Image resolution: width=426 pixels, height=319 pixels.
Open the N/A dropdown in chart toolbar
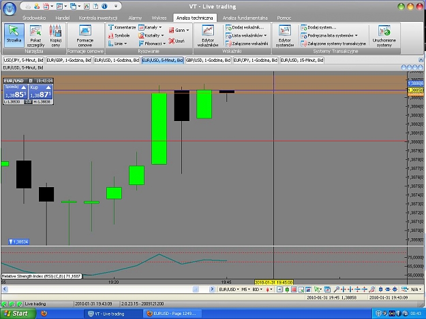tap(416, 290)
